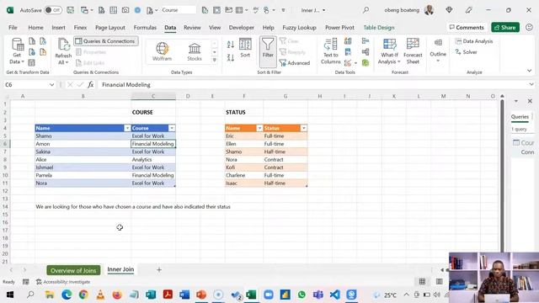
Task: Click into the formula bar
Action: tap(312, 84)
